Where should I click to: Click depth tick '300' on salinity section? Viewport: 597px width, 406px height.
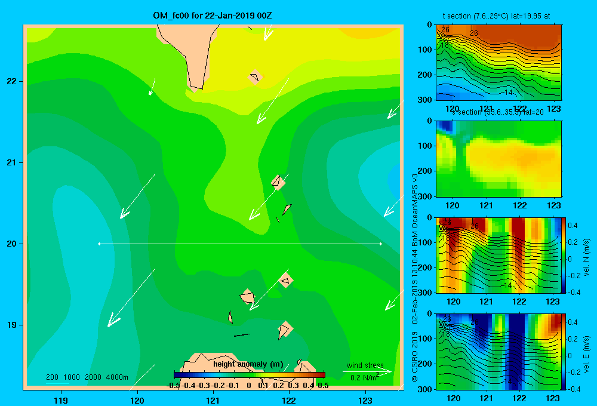pyautogui.click(x=425, y=196)
